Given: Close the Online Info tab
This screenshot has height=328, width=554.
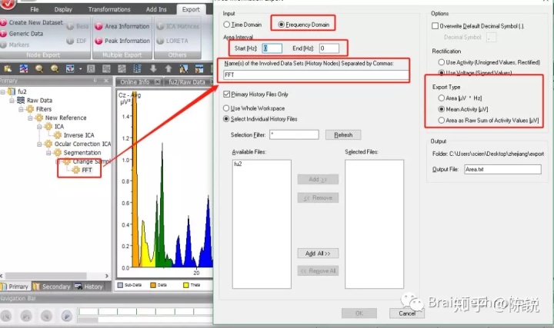Looking at the screenshot, I should pyautogui.click(x=157, y=82).
